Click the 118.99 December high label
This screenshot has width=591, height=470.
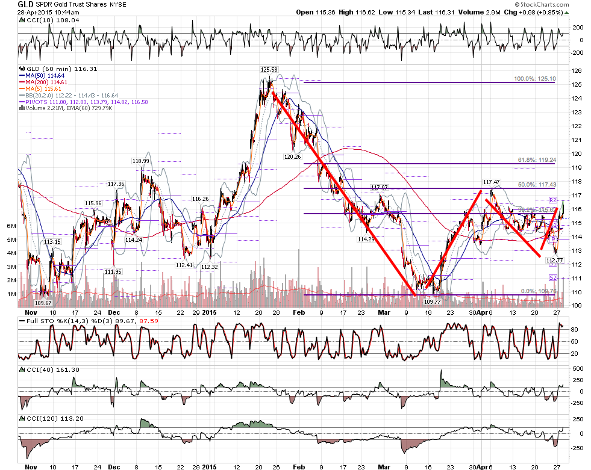tap(140, 161)
